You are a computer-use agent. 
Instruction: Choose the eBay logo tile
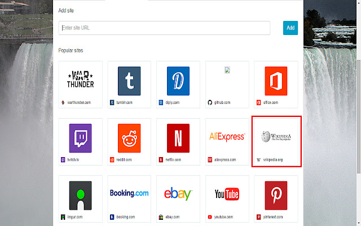coord(178,194)
